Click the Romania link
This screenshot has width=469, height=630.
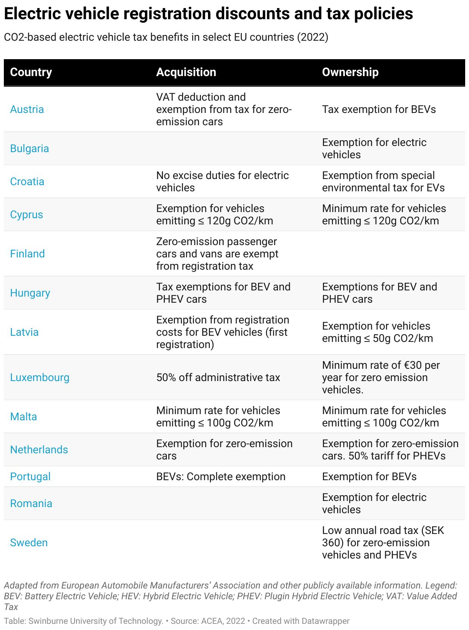(x=31, y=504)
